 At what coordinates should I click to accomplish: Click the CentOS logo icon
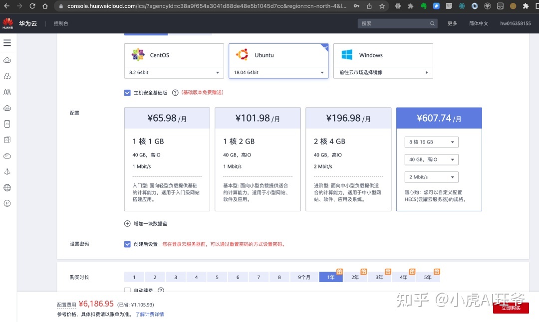click(x=138, y=55)
